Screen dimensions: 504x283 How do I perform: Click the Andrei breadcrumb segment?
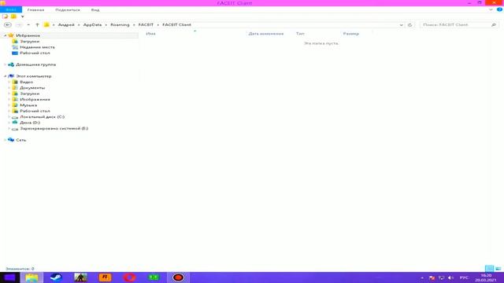66,24
